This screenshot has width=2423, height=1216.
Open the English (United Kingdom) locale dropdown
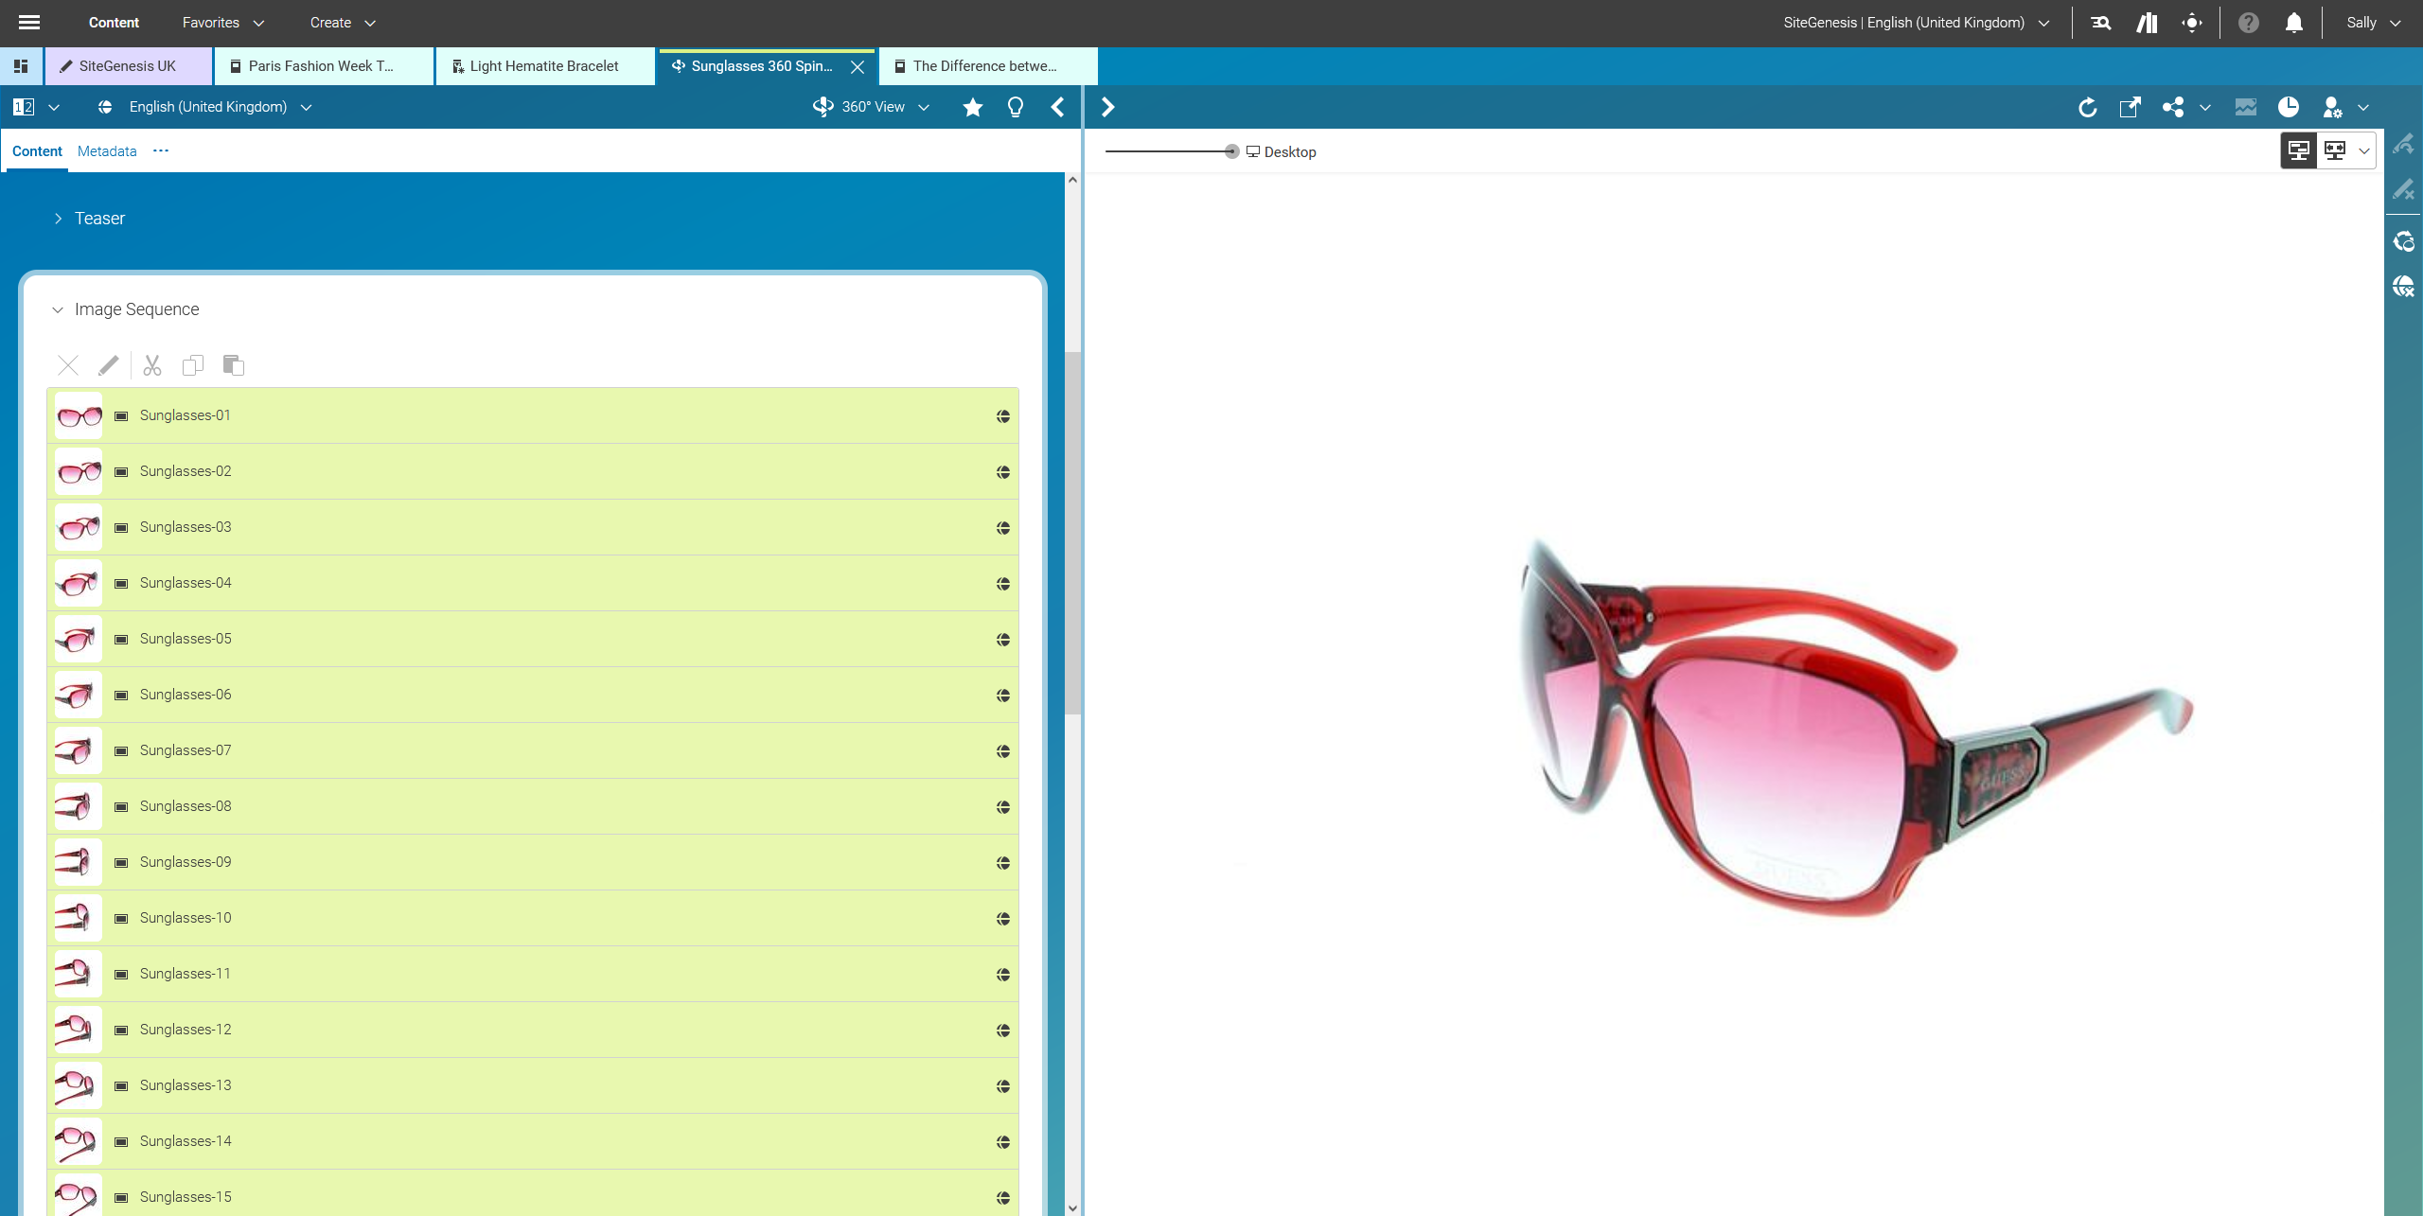pyautogui.click(x=208, y=107)
